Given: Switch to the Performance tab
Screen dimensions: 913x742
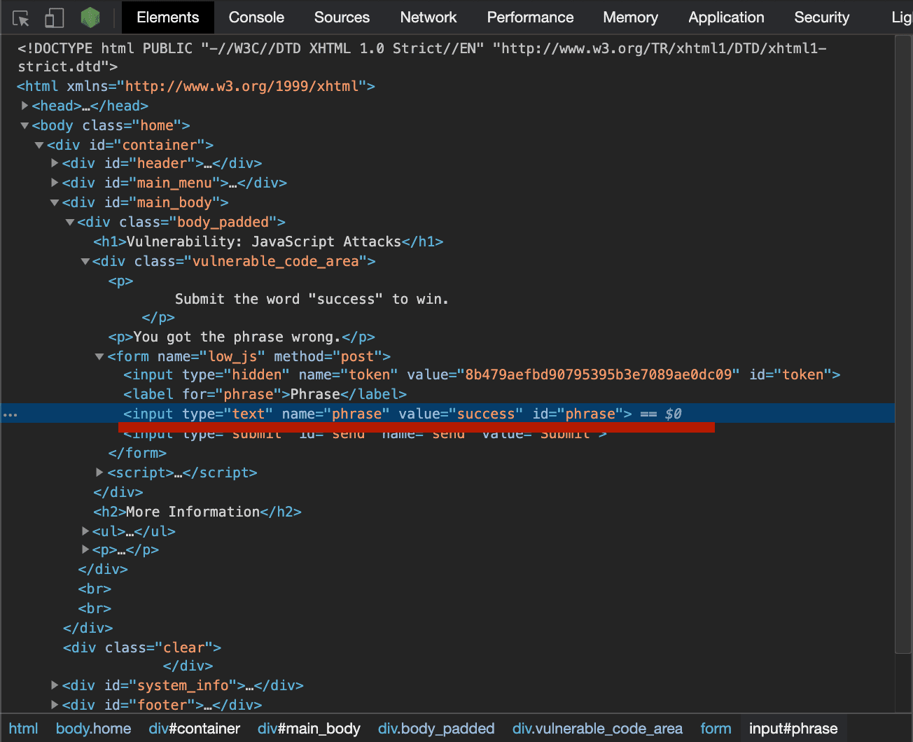Looking at the screenshot, I should click(x=530, y=17).
